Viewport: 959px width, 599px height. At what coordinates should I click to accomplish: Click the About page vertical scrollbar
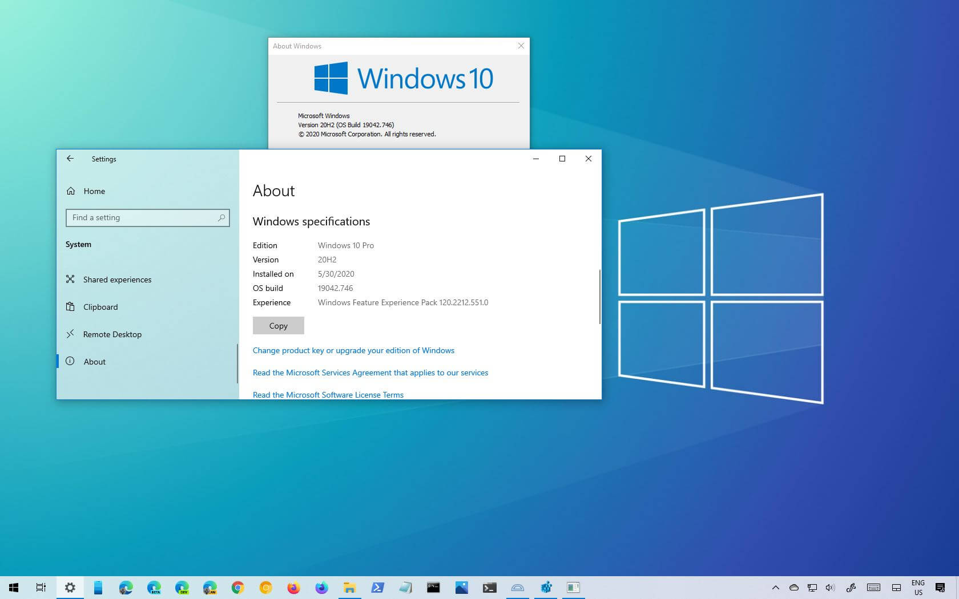[x=599, y=297]
